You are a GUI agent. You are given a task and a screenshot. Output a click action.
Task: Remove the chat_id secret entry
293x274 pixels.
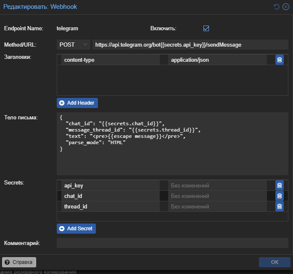pyautogui.click(x=279, y=196)
